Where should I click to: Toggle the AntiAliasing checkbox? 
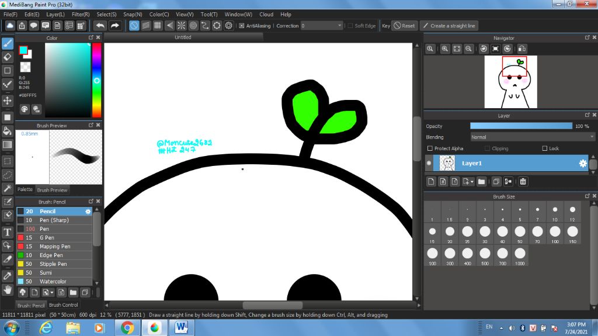242,26
